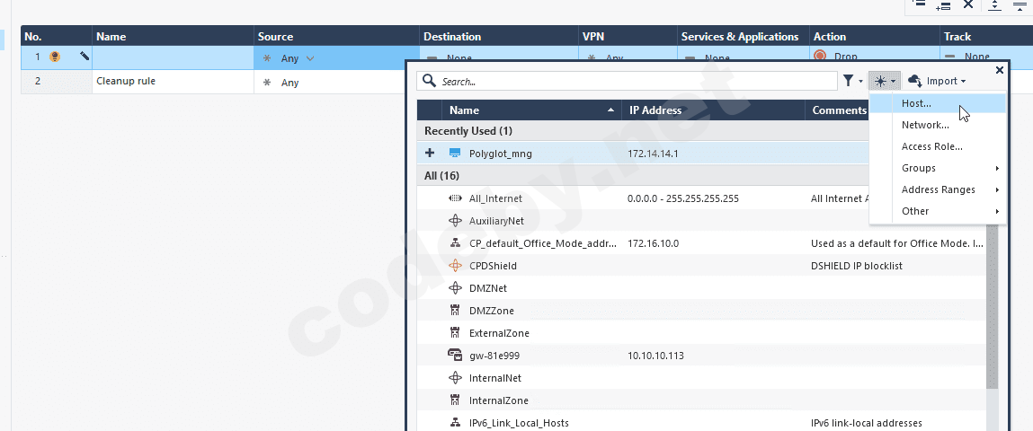
Task: Click the move to top toolbar icon
Action: 1019,4
